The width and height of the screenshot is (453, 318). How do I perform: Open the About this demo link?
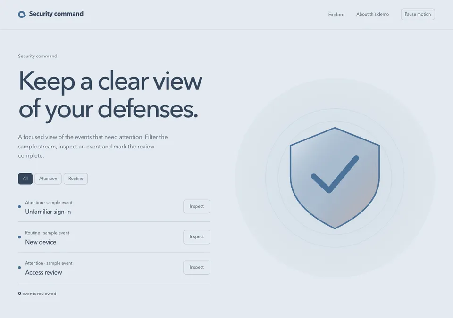pos(372,14)
